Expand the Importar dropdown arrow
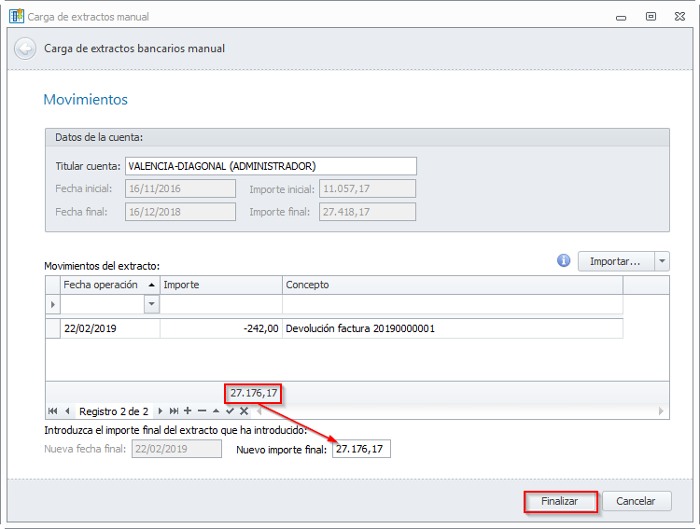 click(662, 261)
